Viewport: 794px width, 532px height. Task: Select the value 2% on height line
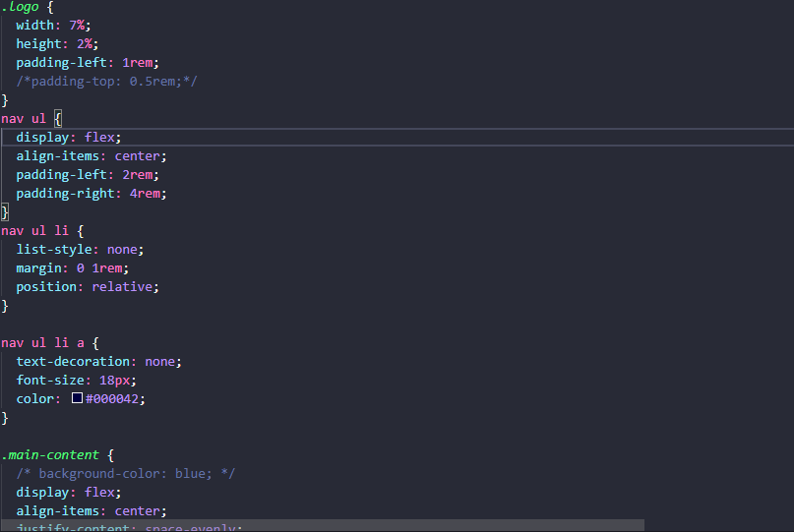point(85,44)
